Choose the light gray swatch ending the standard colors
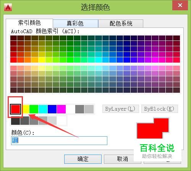Viewport: 191px width, 171px height. click(89, 109)
